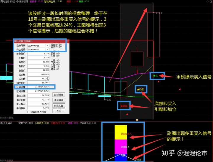
Task: Click the 12.03 high price label
Action: click(159, 13)
